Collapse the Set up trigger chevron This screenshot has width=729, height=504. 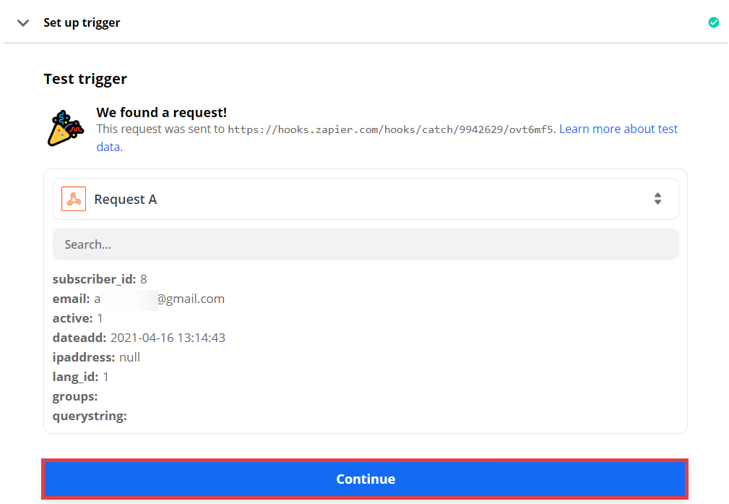click(23, 22)
